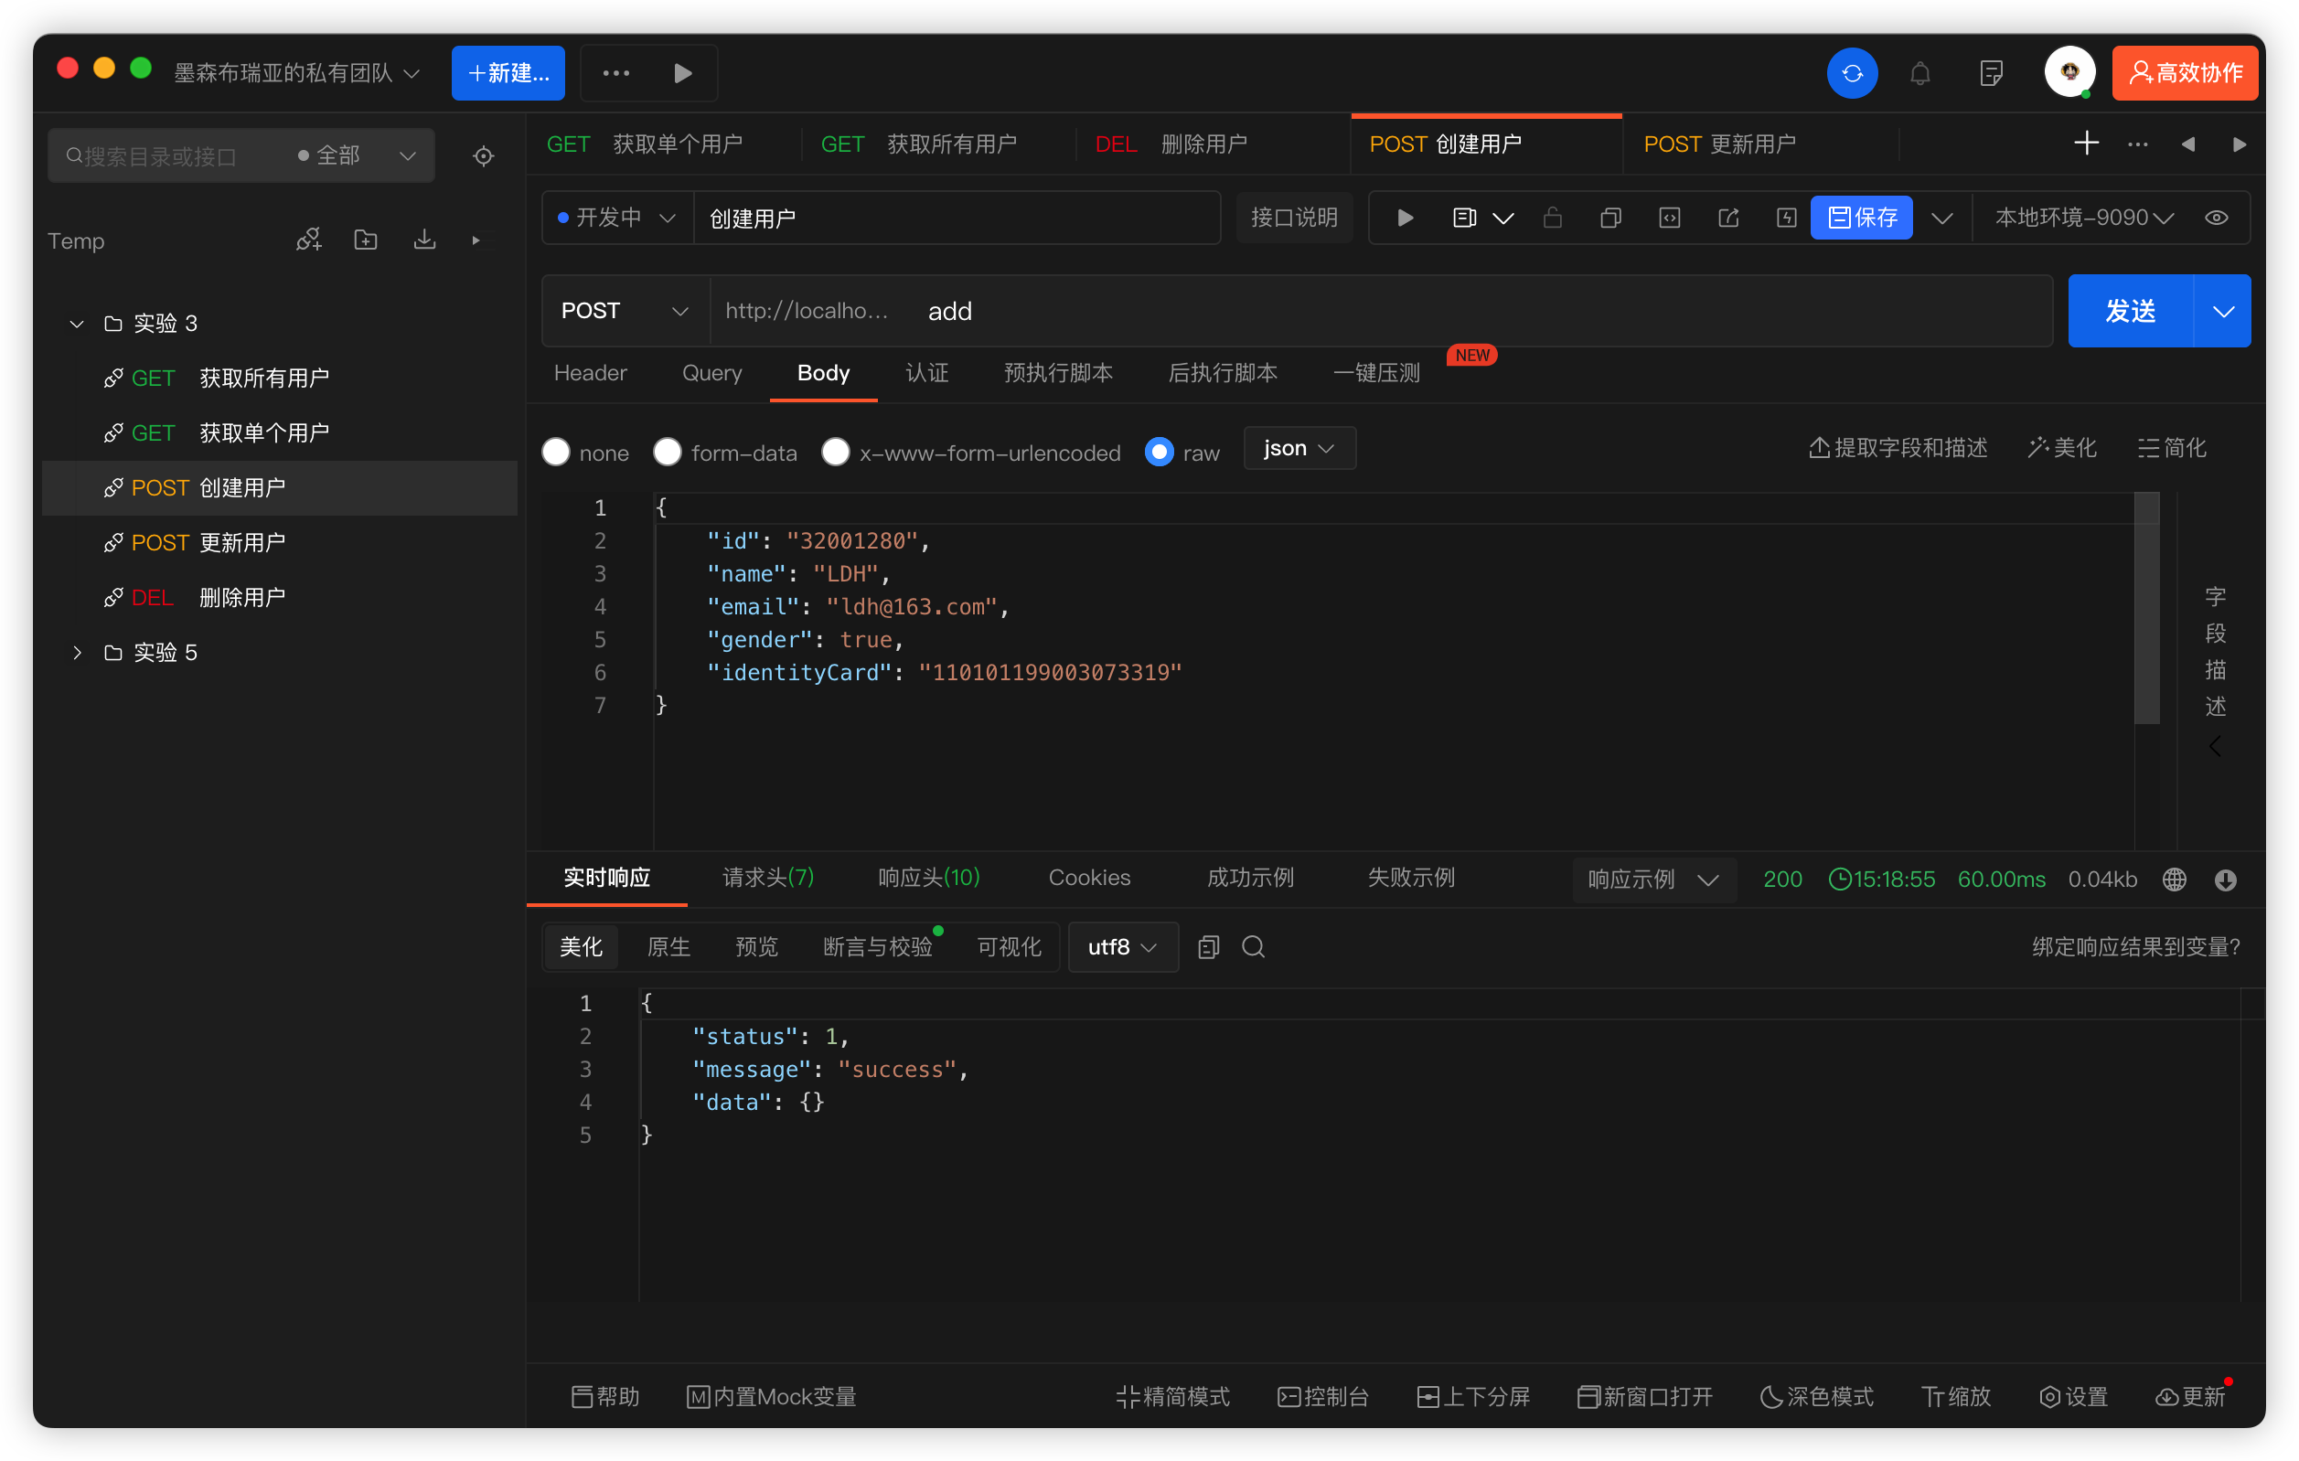The image size is (2299, 1461).
Task: Toggle 上下分屏 split layout
Action: tap(1473, 1396)
